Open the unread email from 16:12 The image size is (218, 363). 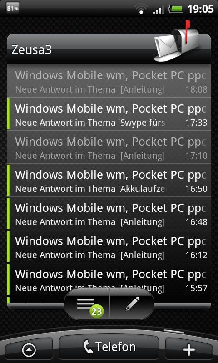109,246
